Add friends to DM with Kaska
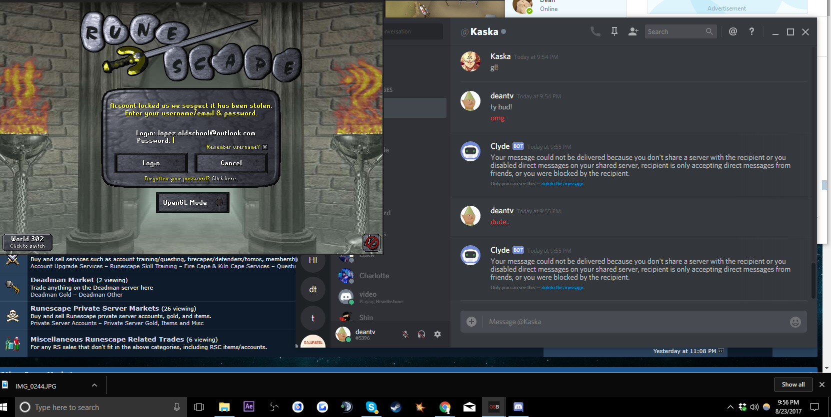831x417 pixels. [633, 31]
